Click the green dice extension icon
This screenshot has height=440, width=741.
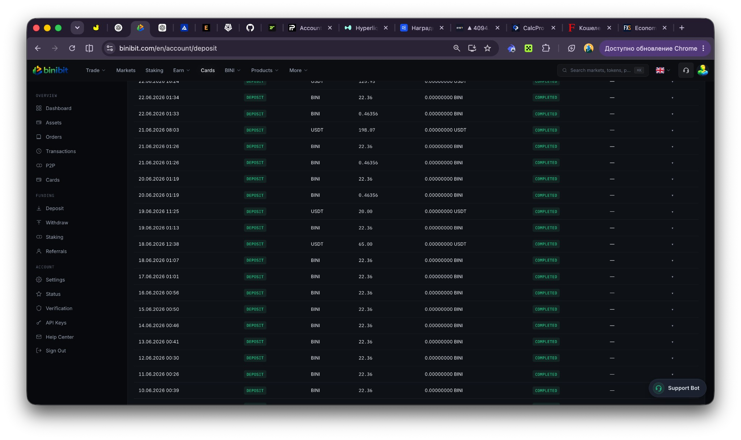coord(528,48)
